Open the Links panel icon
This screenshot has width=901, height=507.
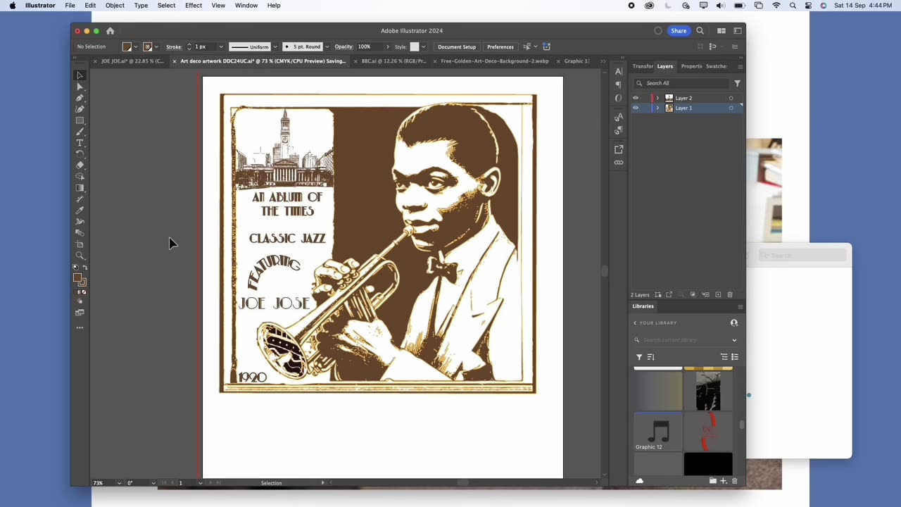tap(618, 163)
